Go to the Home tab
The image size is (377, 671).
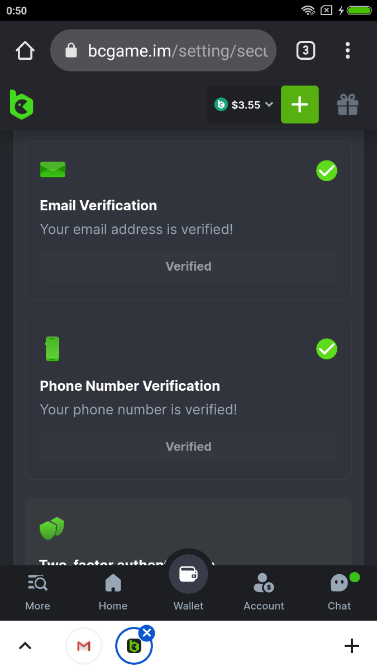113,592
